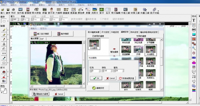Click the 儲存 (save) floppy icon
The image size is (200, 106).
(x=8, y=10)
